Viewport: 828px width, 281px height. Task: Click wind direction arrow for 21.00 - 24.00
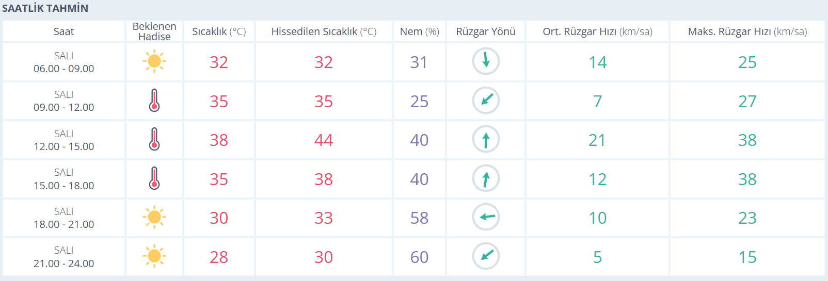[x=486, y=256]
